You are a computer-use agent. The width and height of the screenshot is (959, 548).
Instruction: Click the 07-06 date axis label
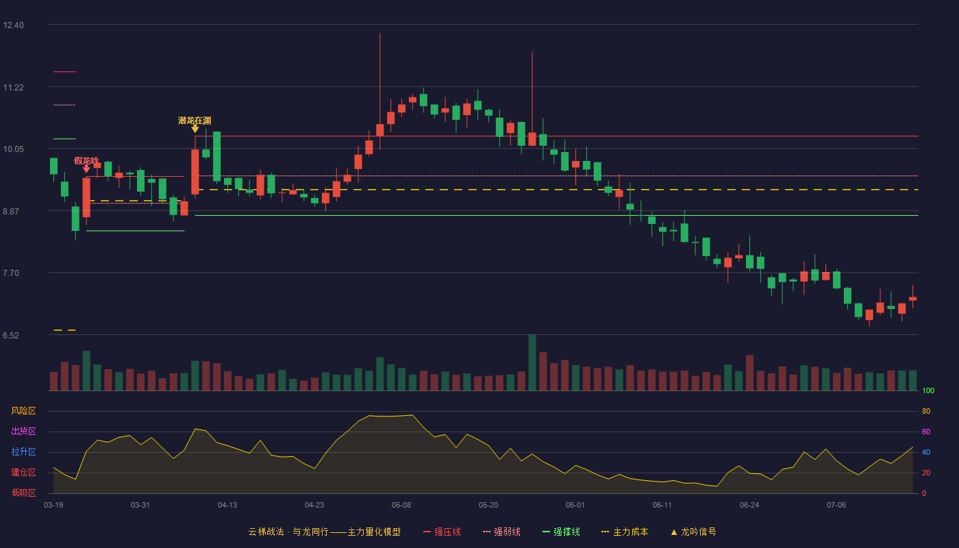(x=836, y=505)
